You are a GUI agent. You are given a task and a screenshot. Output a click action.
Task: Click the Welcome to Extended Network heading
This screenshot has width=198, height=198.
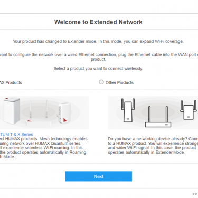[x=98, y=22]
